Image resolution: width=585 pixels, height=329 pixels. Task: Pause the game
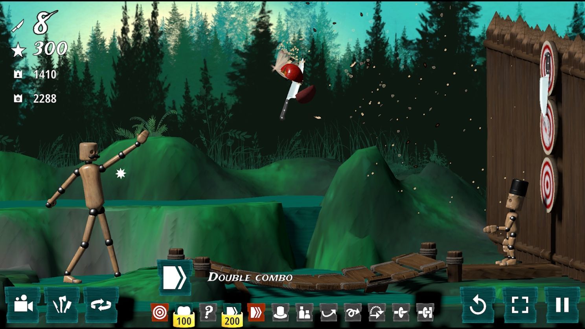tap(562, 305)
